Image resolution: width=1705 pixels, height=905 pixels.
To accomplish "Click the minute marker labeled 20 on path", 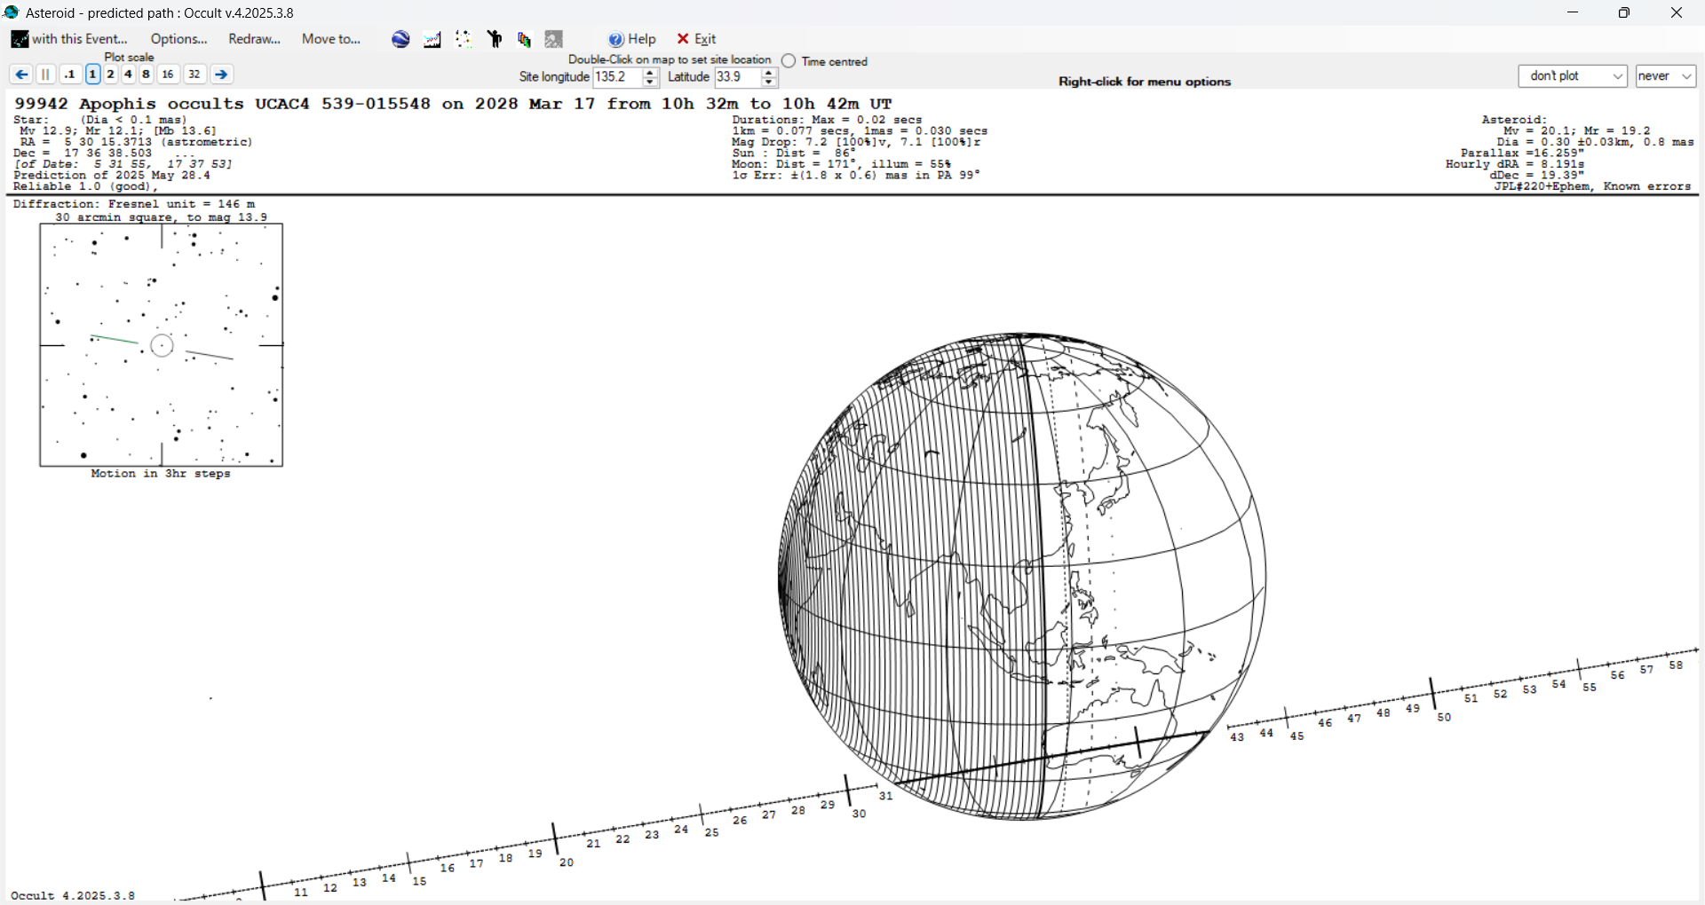I will [567, 862].
